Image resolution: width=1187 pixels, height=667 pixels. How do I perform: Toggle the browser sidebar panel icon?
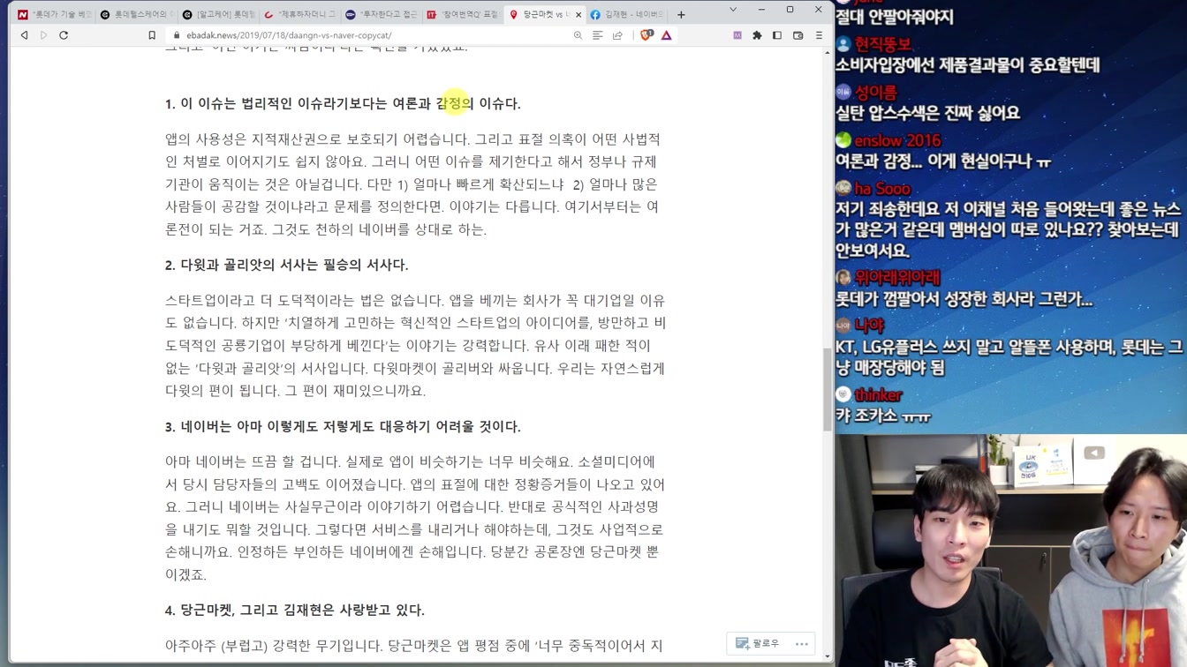[777, 35]
